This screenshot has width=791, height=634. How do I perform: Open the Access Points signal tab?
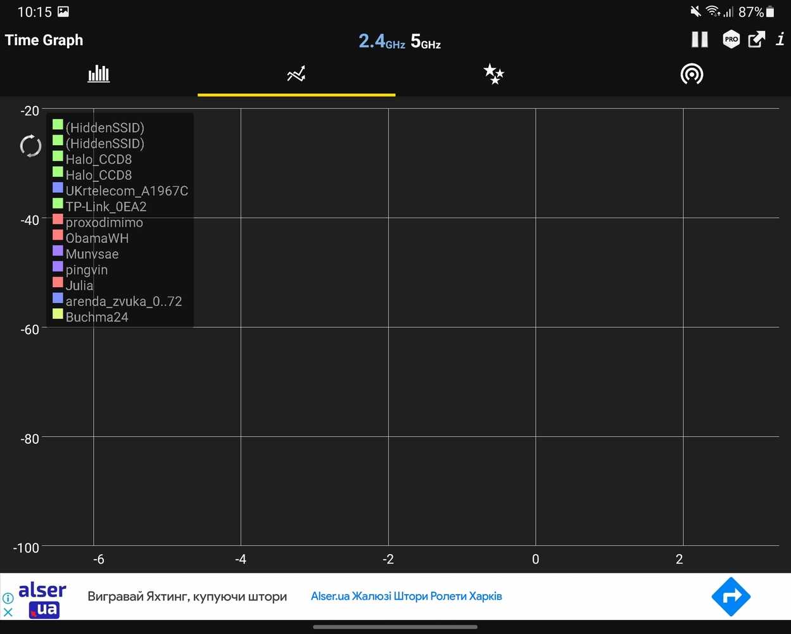click(692, 74)
